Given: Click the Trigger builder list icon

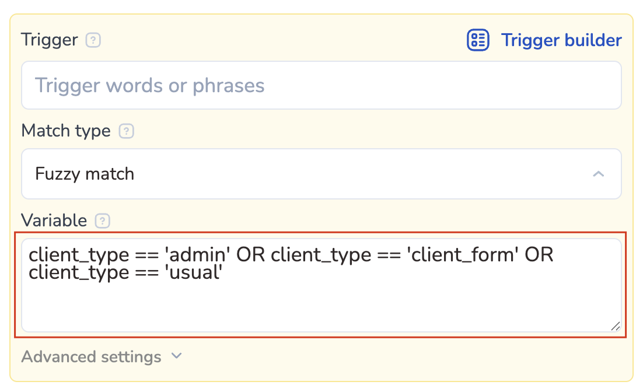Looking at the screenshot, I should click(478, 40).
